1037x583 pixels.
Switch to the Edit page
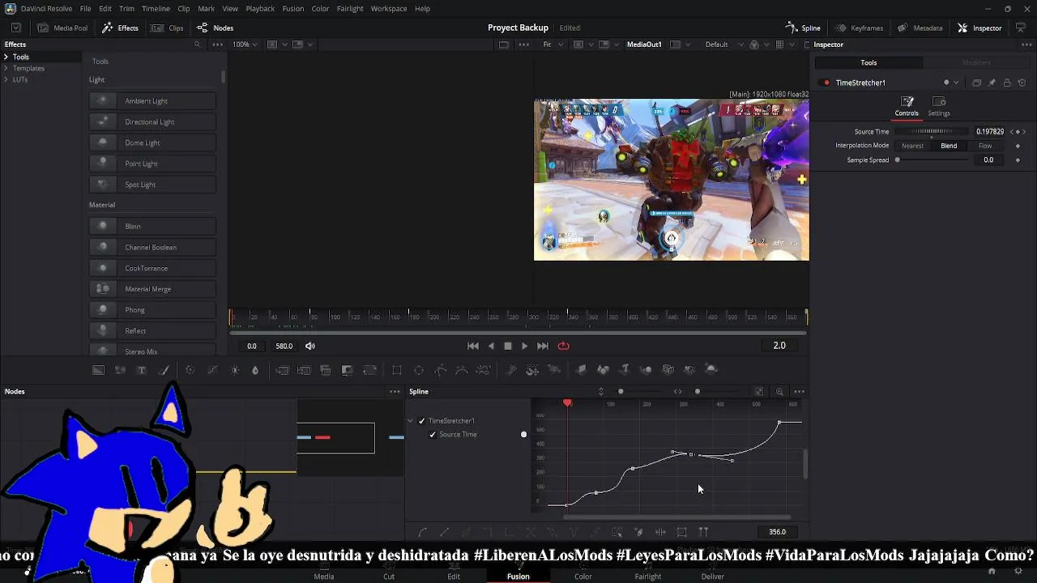(x=454, y=576)
